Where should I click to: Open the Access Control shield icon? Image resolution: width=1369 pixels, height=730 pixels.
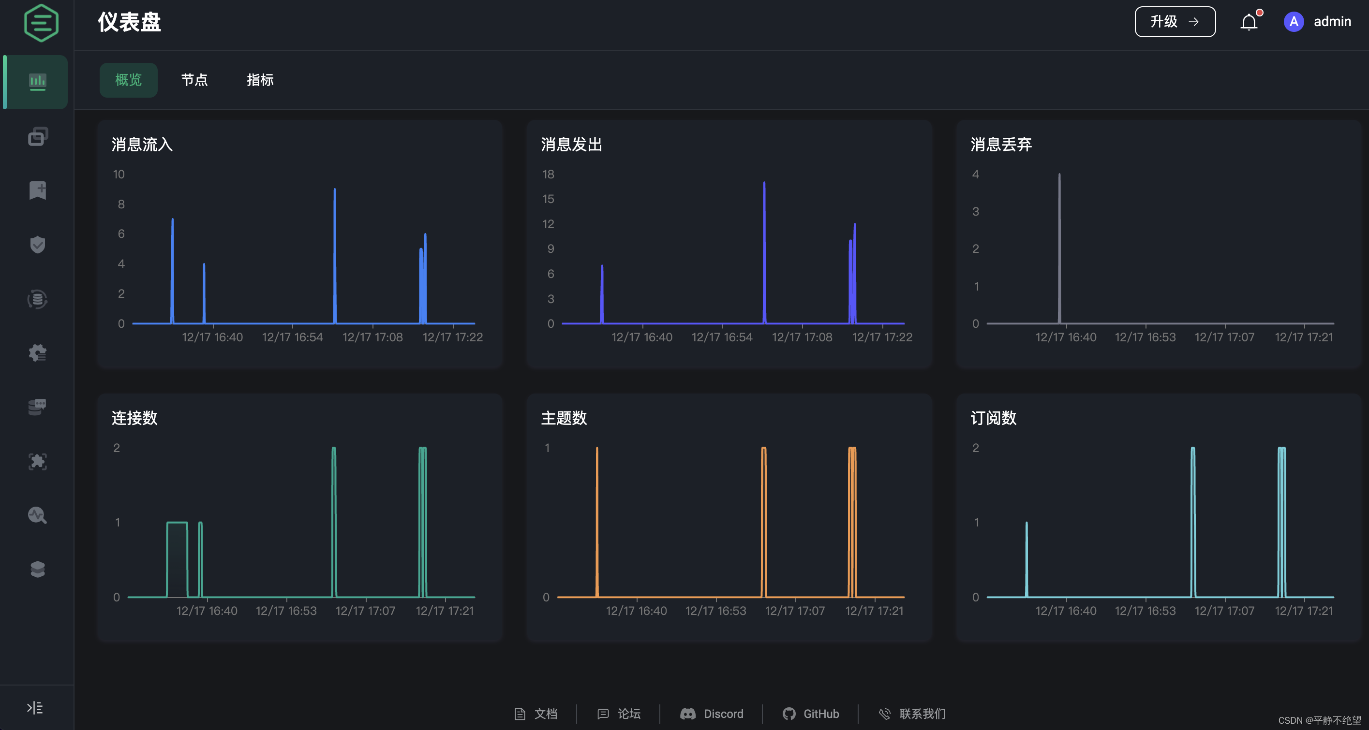pyautogui.click(x=36, y=245)
